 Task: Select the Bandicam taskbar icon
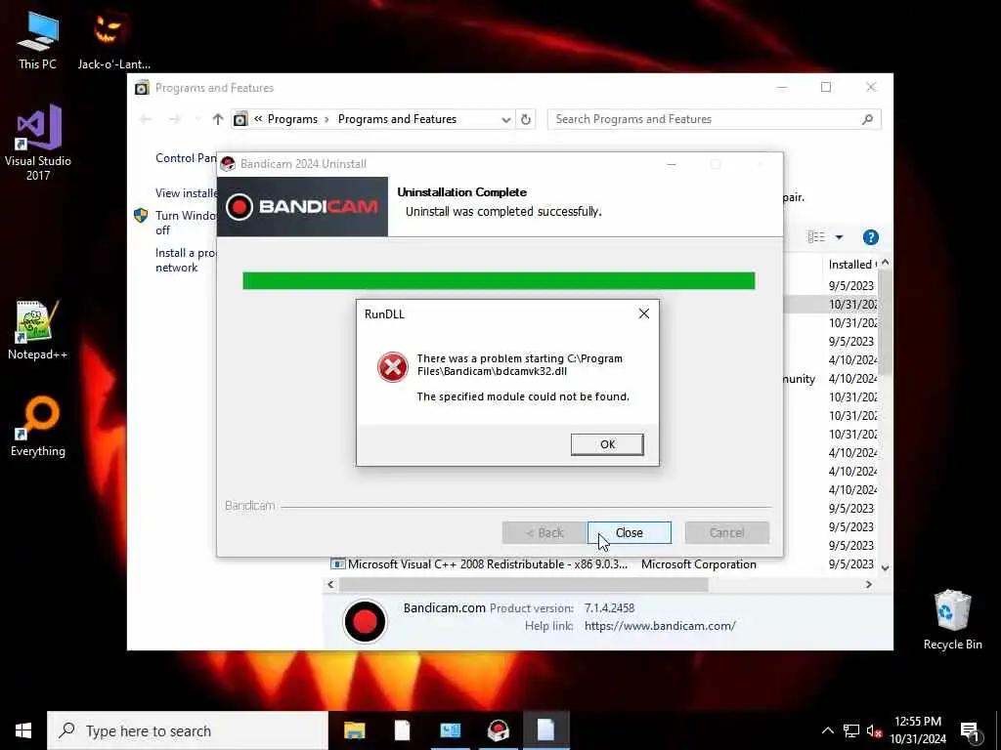(x=498, y=730)
